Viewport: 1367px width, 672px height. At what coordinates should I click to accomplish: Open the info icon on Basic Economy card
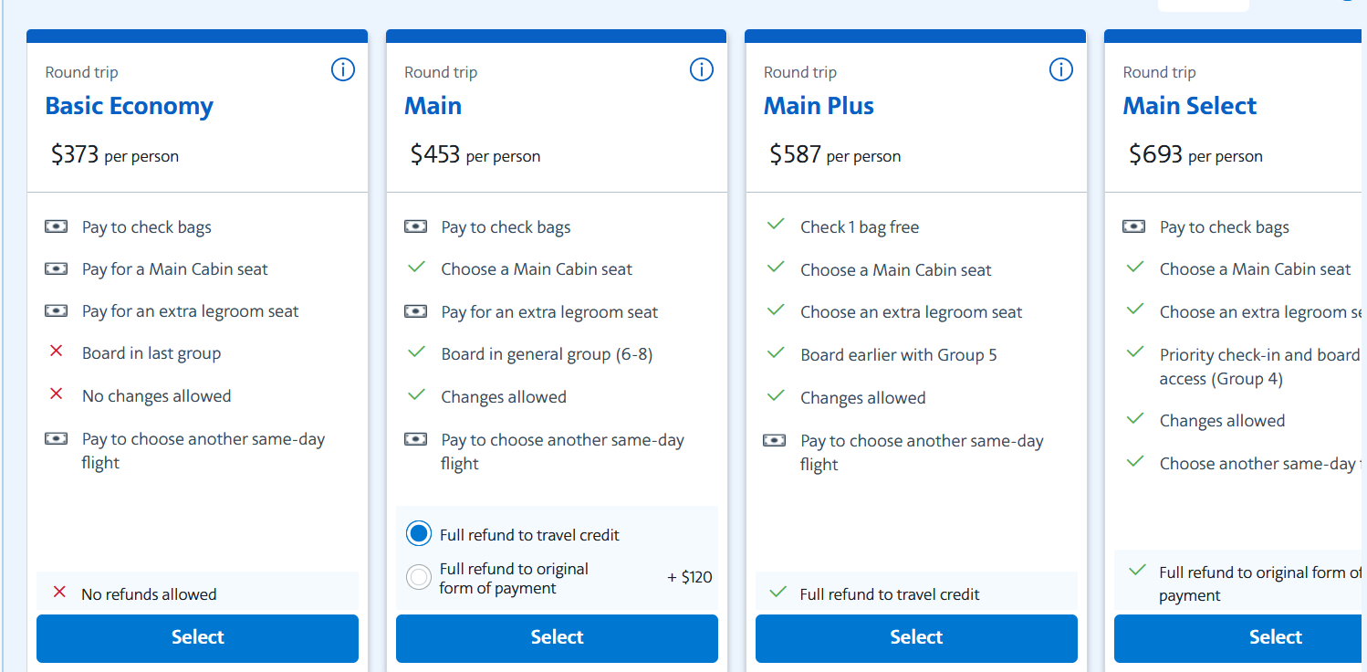click(343, 69)
